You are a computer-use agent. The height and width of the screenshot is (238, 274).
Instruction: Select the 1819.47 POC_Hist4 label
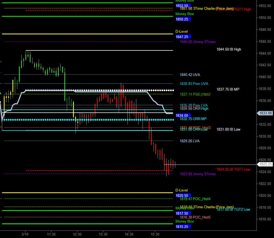195,199
